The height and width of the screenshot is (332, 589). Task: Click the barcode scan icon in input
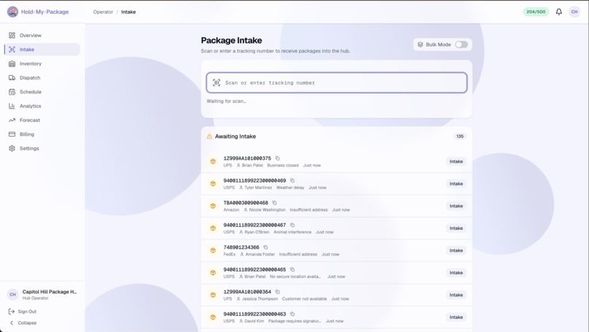click(x=216, y=82)
